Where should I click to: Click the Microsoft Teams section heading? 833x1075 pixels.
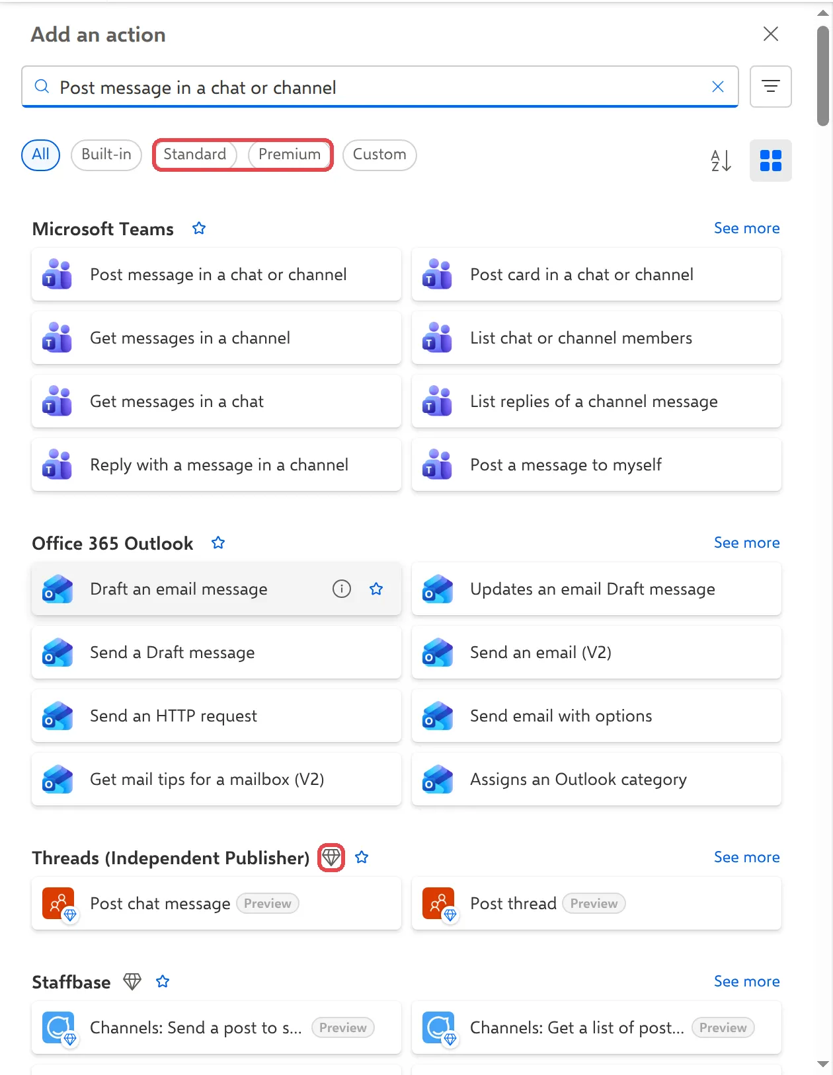pyautogui.click(x=103, y=229)
